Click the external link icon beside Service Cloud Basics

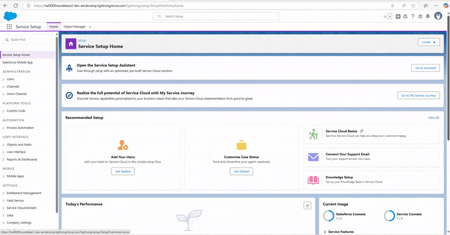[362, 131]
